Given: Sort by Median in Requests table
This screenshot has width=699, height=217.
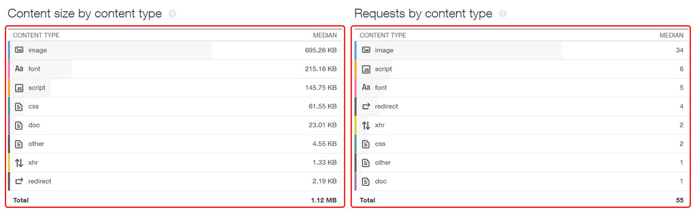Looking at the screenshot, I should pos(672,35).
